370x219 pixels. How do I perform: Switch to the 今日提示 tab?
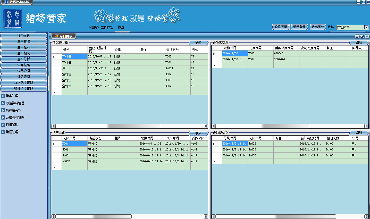click(x=63, y=36)
